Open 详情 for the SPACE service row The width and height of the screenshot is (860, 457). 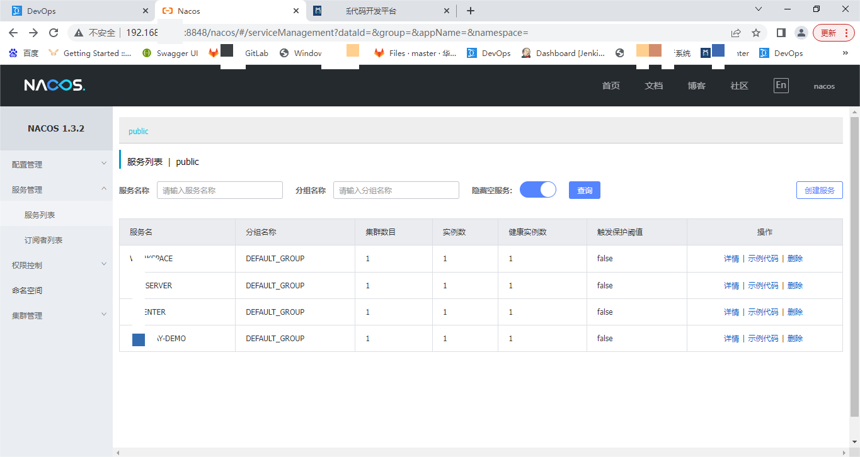point(731,259)
